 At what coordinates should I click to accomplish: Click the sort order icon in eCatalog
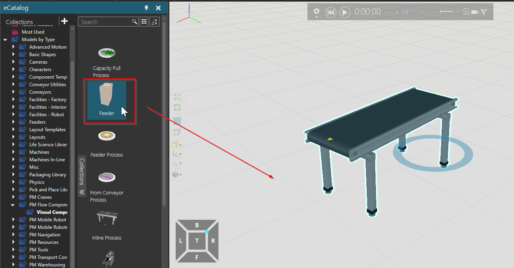coord(154,21)
